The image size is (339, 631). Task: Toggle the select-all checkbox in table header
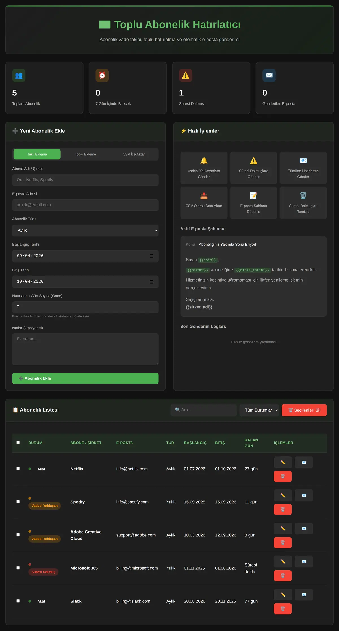(18, 442)
